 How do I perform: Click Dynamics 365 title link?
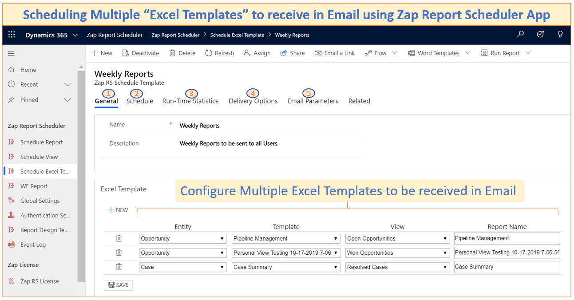click(x=46, y=35)
